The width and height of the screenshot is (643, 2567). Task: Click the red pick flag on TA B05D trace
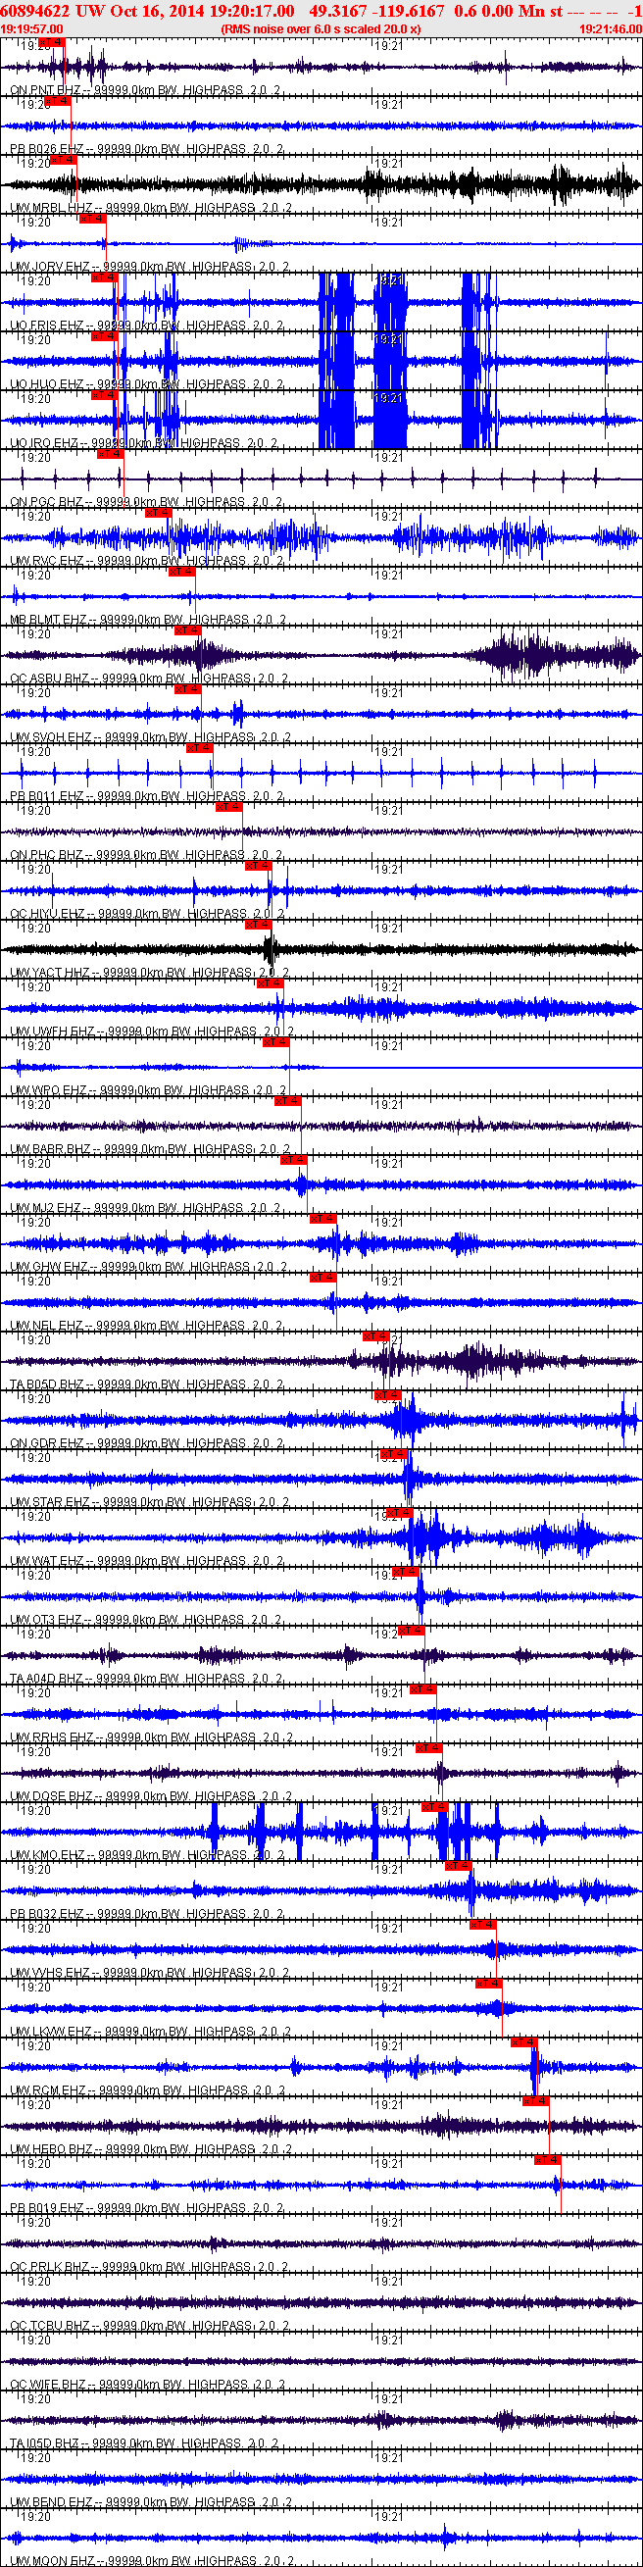[x=375, y=1335]
